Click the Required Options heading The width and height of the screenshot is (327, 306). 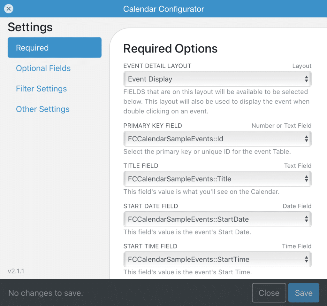(171, 49)
